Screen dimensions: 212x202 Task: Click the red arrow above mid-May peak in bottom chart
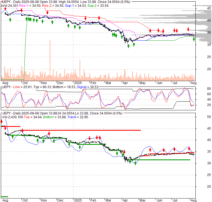150,149
